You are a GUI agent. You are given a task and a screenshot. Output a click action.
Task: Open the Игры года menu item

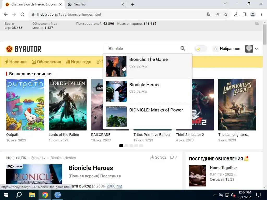point(79,62)
